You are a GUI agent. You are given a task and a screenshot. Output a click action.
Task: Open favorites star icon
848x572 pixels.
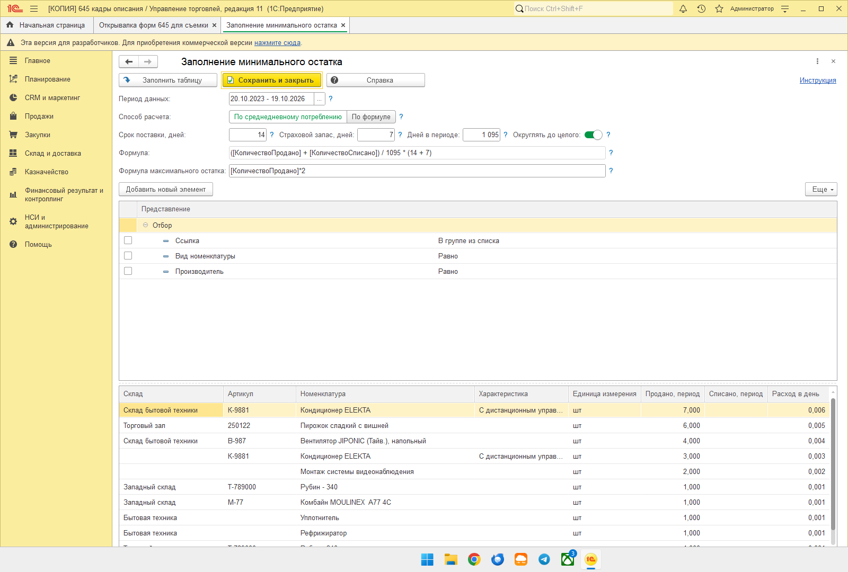coord(719,8)
